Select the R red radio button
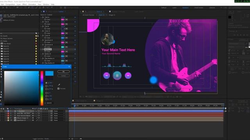250x140 pixels. coord(46,93)
